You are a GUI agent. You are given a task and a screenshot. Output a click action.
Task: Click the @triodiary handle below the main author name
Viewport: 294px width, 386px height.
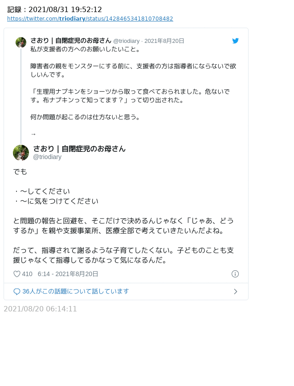click(47, 157)
